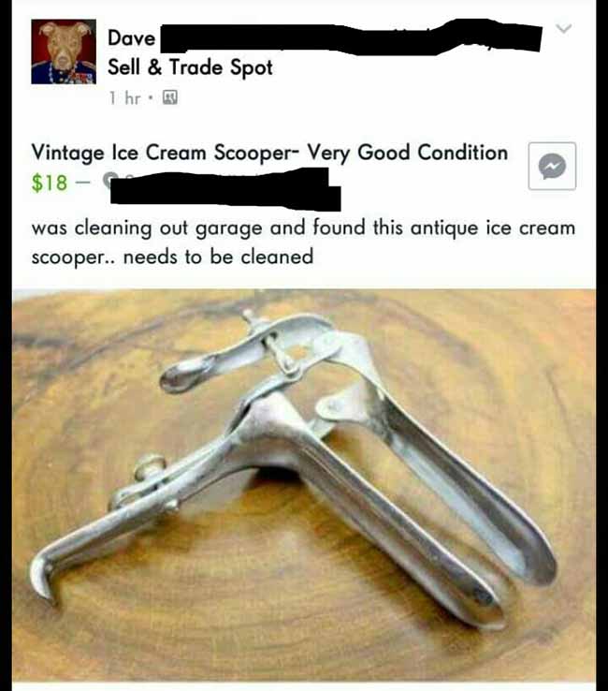The width and height of the screenshot is (608, 691).
Task: Click the redacted name beside Dave
Action: [x=351, y=37]
